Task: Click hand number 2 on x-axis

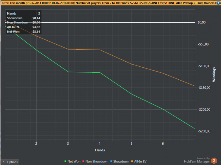Action: point(36,144)
